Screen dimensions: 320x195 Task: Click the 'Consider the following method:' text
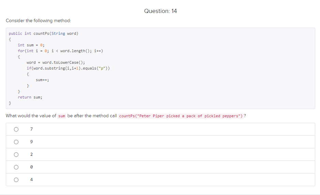[38, 21]
